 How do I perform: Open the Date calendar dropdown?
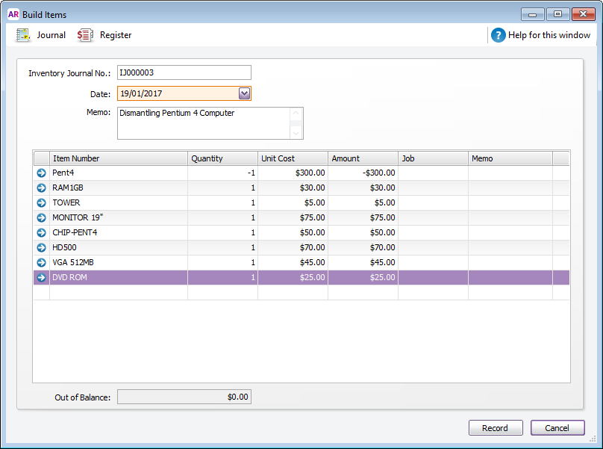click(246, 93)
